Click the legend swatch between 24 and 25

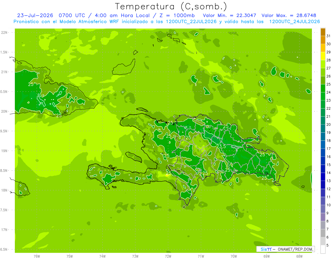[x=323, y=88]
